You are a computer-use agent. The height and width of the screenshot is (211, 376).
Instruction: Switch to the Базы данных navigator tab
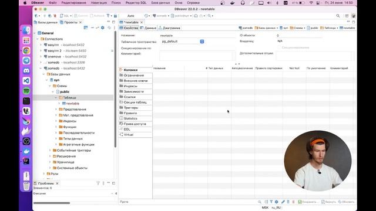[x=46, y=22]
